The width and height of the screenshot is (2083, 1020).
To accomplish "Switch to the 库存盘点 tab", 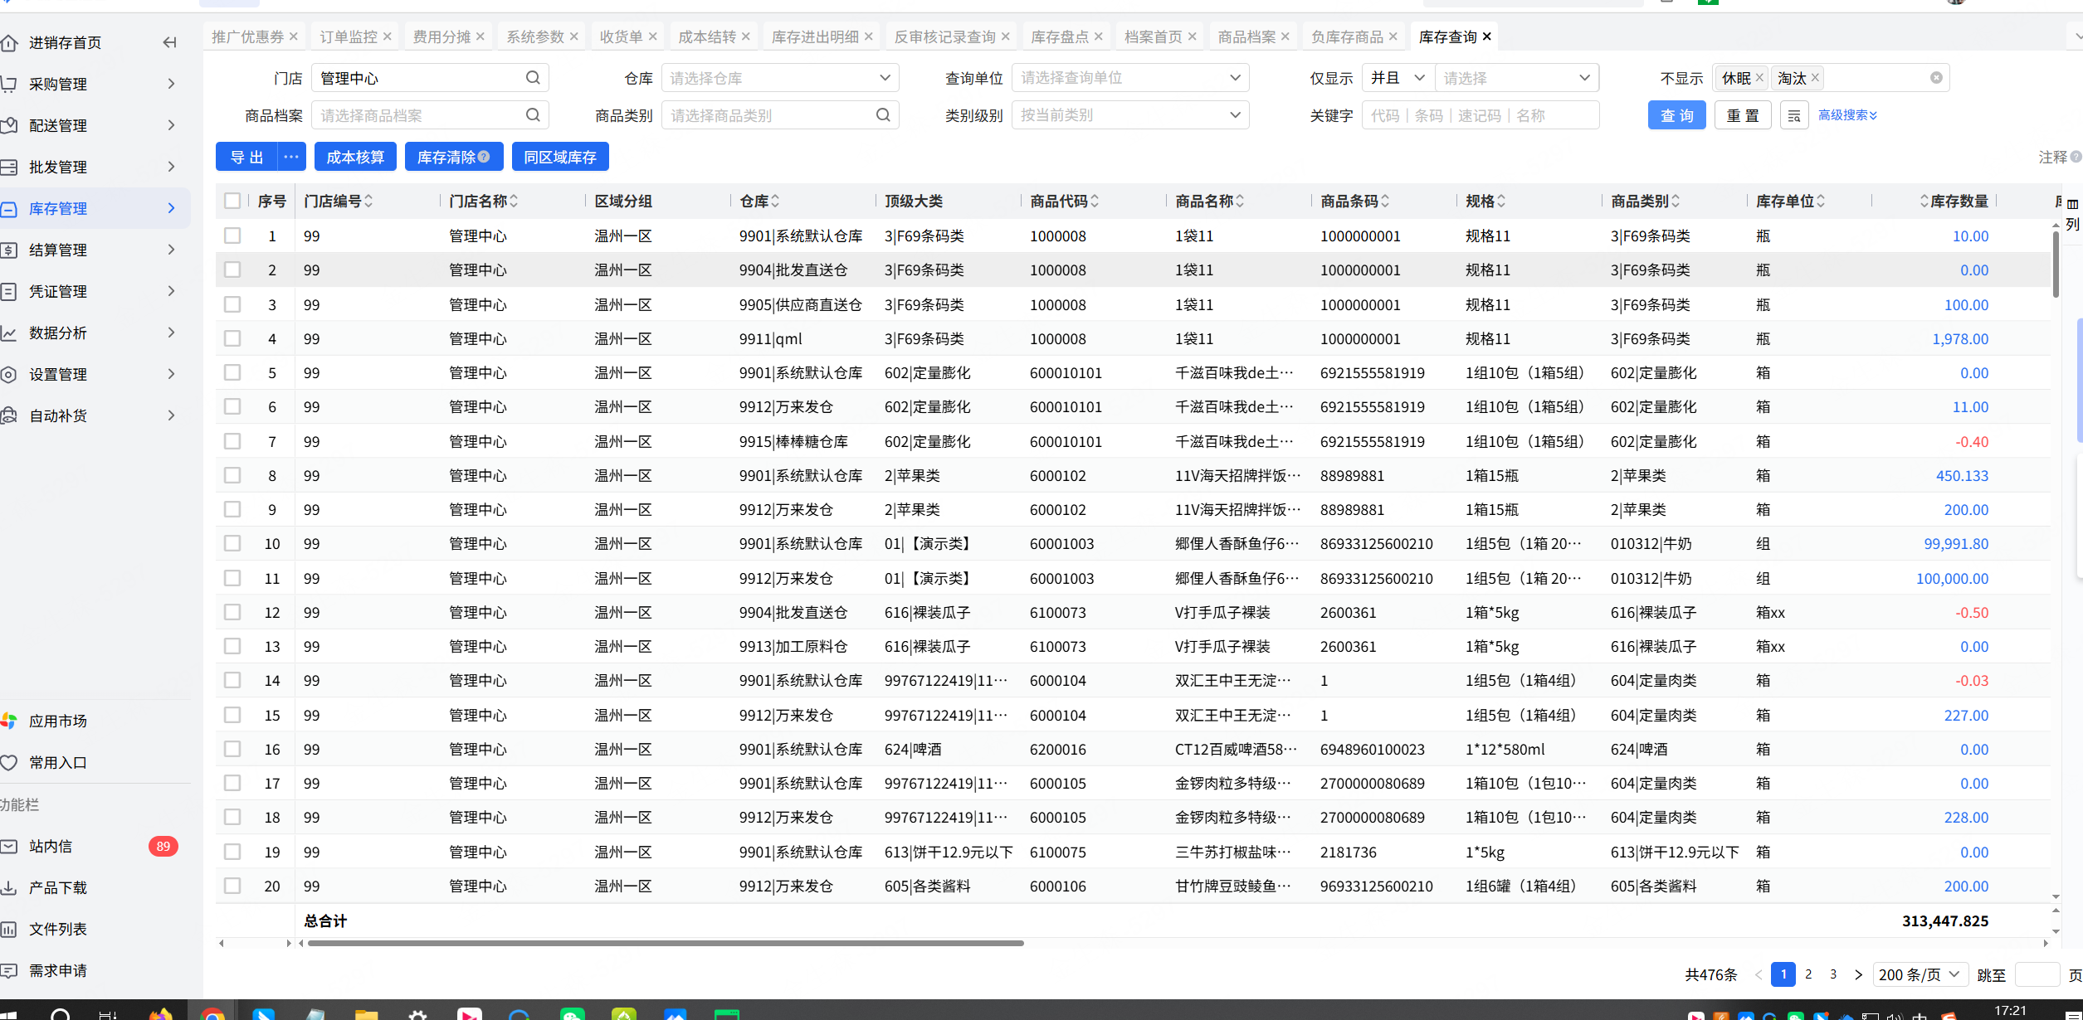I will click(x=1059, y=36).
